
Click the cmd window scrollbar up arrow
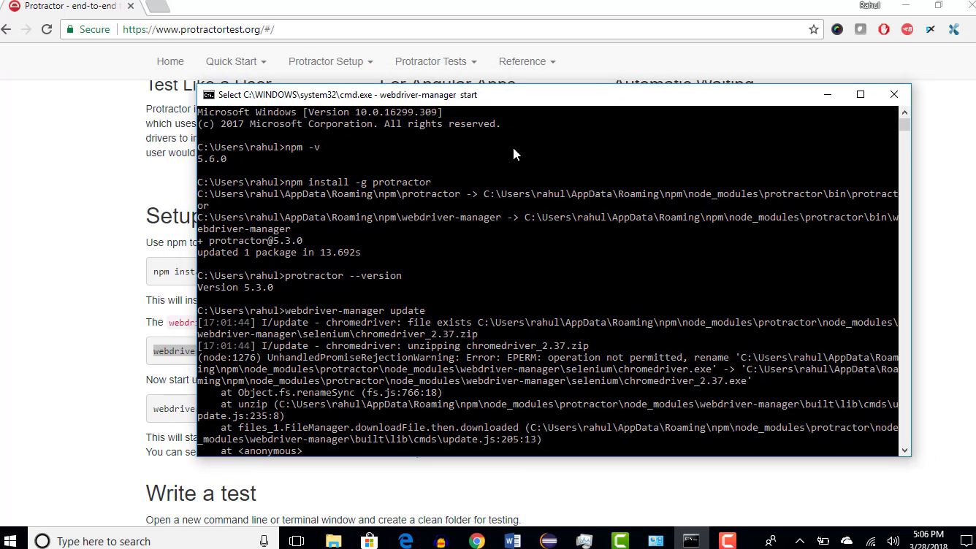905,112
